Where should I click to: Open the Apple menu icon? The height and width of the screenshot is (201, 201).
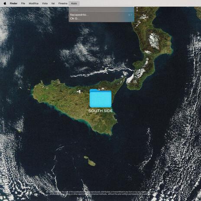click(5, 3)
